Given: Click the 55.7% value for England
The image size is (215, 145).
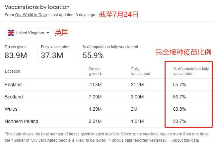Looking at the screenshot, I should [x=179, y=85].
